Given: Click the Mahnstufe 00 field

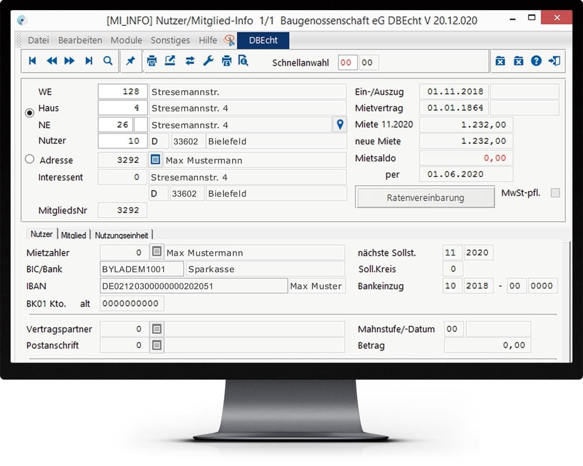Looking at the screenshot, I should (x=453, y=329).
